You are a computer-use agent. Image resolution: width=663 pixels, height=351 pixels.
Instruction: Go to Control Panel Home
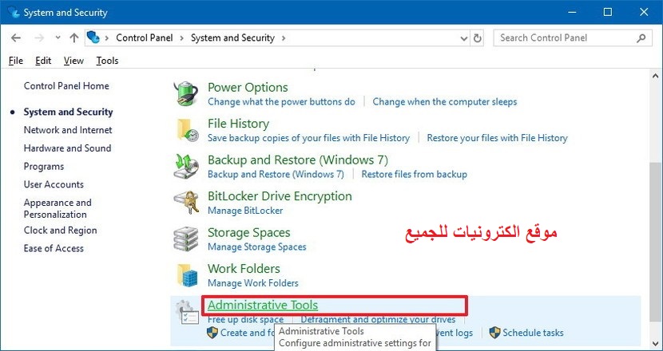[66, 86]
